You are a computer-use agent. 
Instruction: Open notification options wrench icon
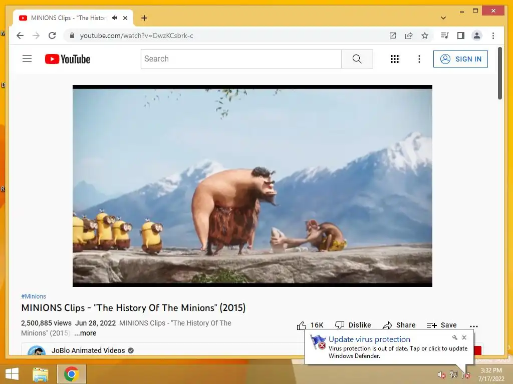[454, 337]
